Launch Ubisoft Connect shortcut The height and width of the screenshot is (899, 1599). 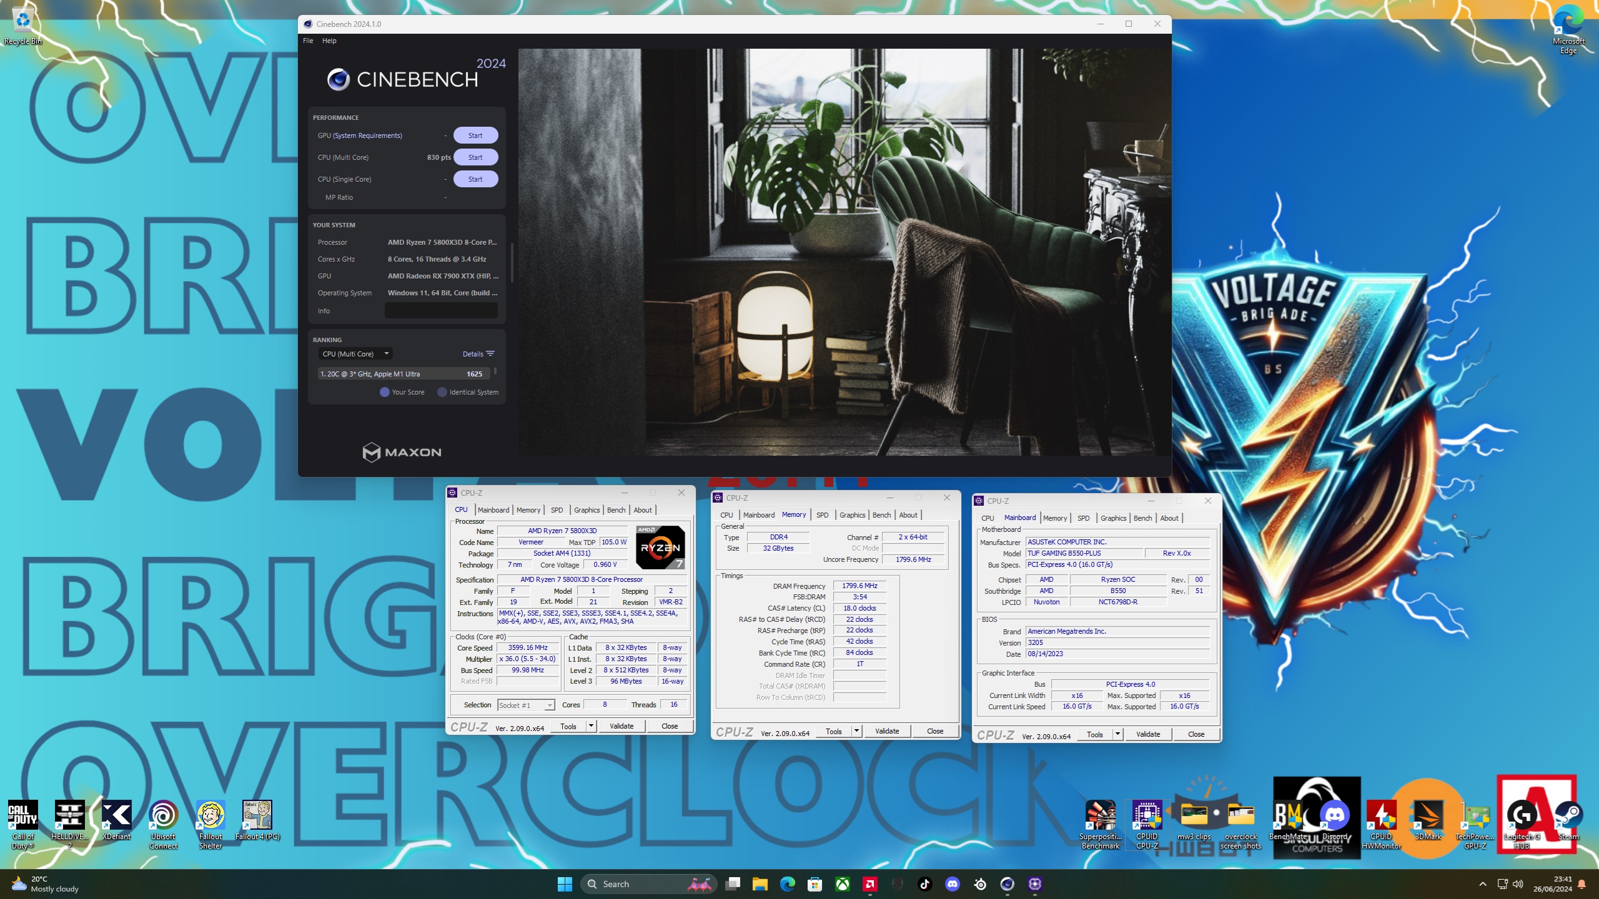point(164,824)
